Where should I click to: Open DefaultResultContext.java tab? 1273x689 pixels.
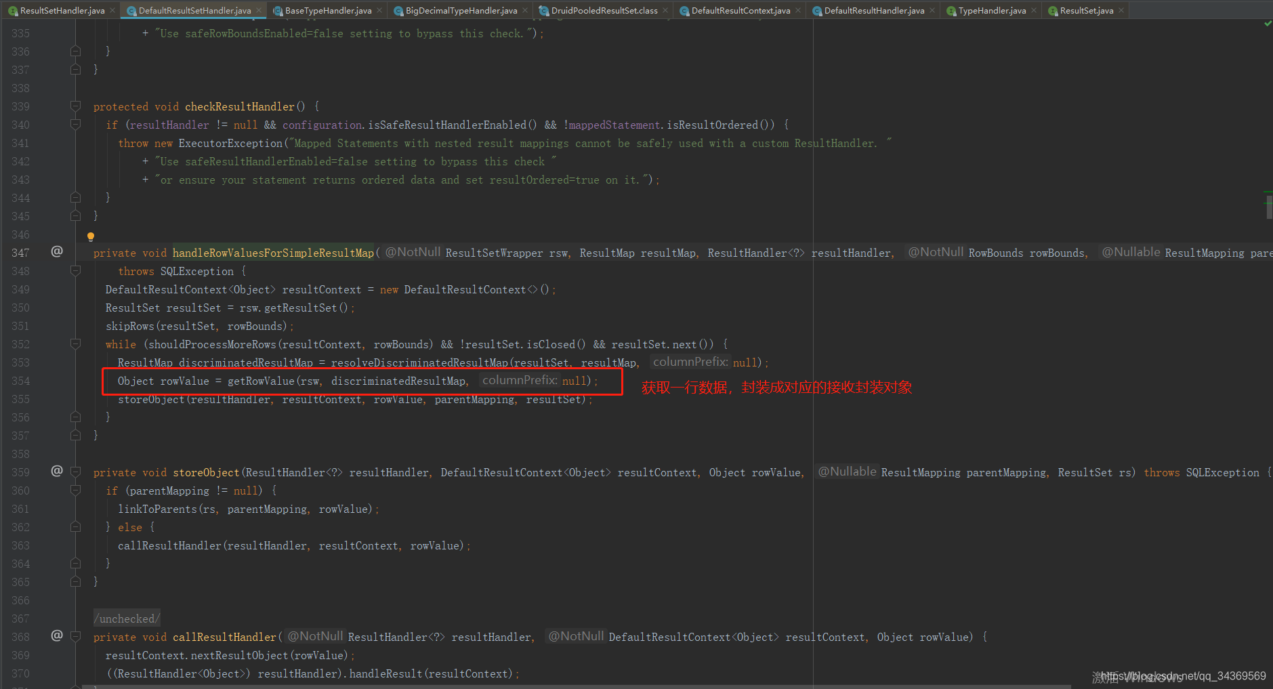tap(740, 10)
